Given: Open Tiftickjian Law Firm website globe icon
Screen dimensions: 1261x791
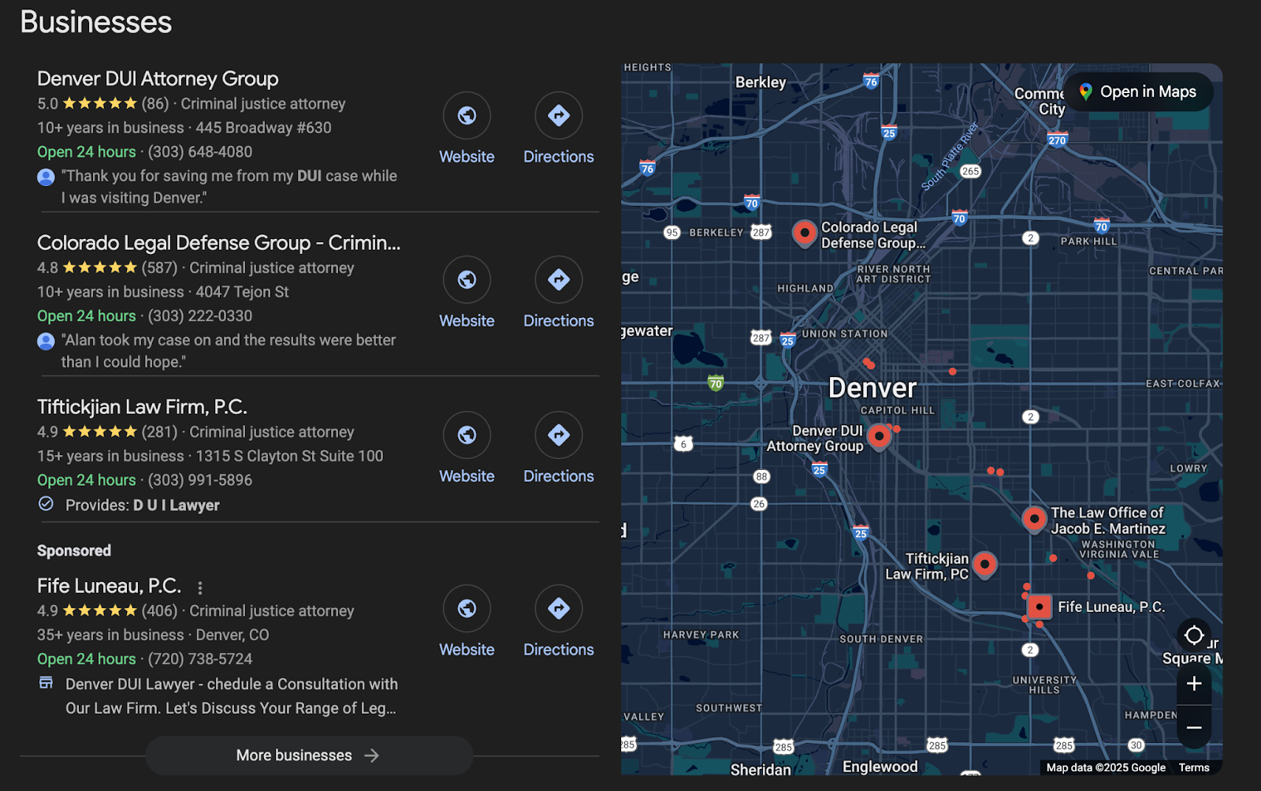Looking at the screenshot, I should click(467, 435).
